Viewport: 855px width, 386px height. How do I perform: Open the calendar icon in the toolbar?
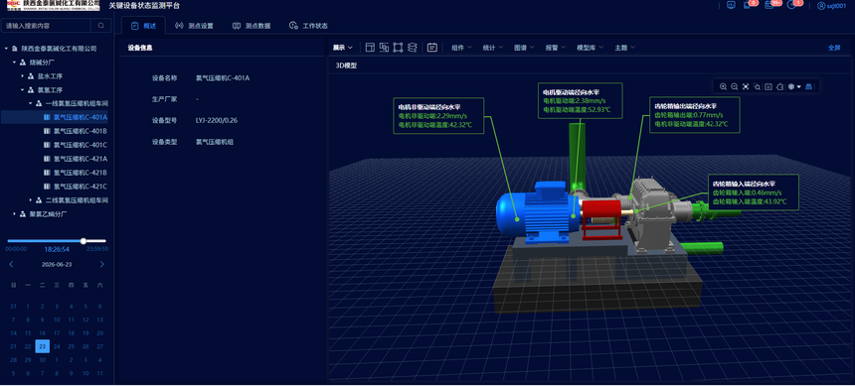tap(432, 48)
